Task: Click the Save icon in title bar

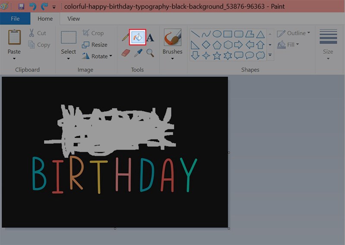Action: [x=21, y=6]
